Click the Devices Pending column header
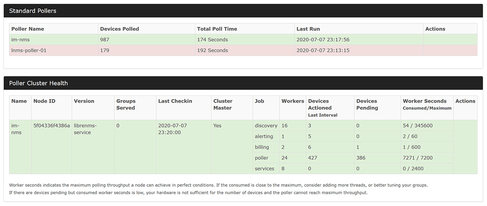 click(367, 104)
